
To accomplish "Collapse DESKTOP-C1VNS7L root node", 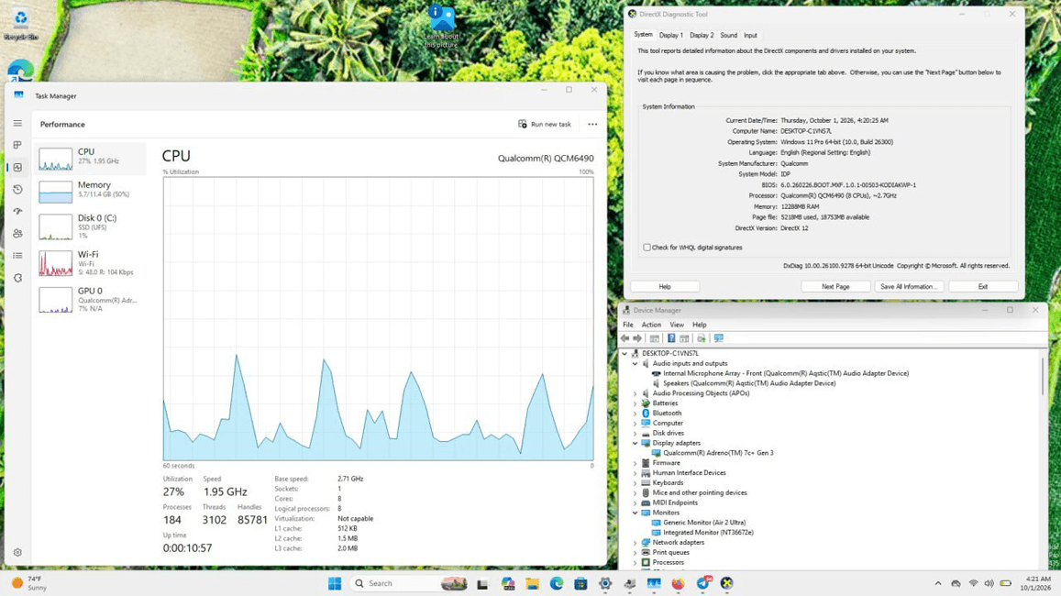I will pos(624,353).
